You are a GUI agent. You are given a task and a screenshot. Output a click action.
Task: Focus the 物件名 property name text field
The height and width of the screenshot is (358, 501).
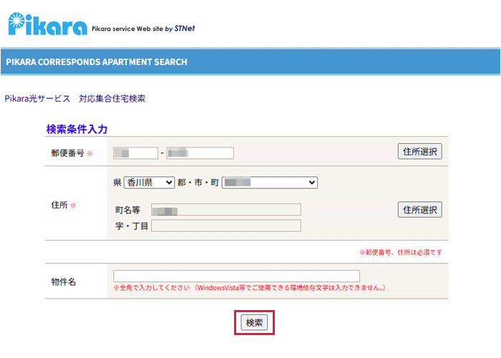coord(236,276)
